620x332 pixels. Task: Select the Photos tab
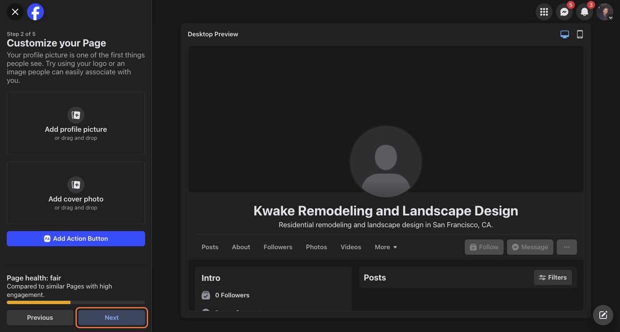pos(316,247)
